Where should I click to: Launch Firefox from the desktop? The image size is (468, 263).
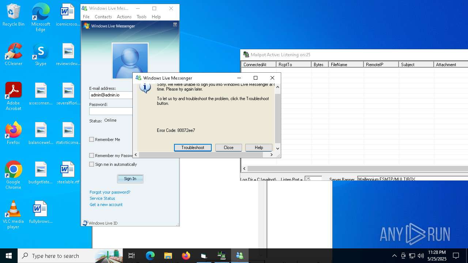(x=14, y=133)
